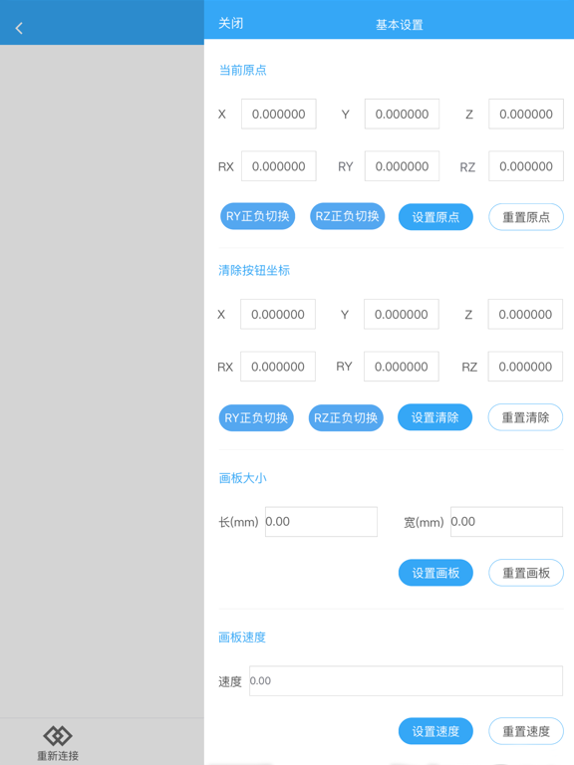The width and height of the screenshot is (574, 765).
Task: Focus the RZ field under 当前原点
Action: coord(526,166)
